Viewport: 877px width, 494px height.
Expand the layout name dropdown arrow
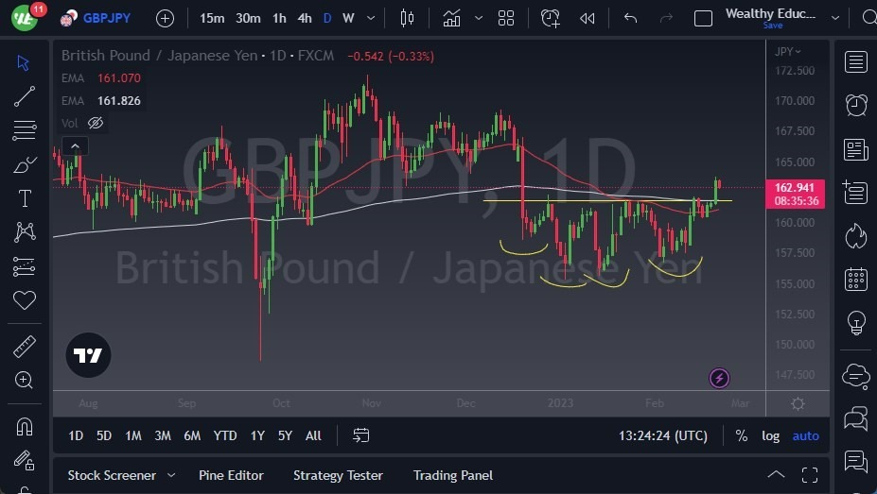[x=835, y=19]
